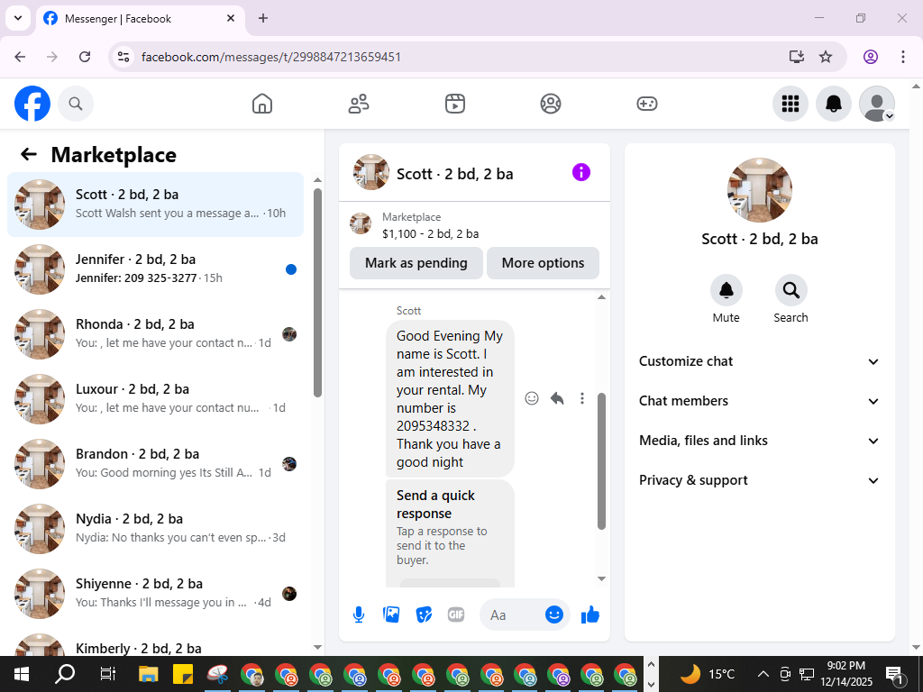
Task: Open Kimberly · 2 bd, 2 ba conversation
Action: click(x=155, y=643)
